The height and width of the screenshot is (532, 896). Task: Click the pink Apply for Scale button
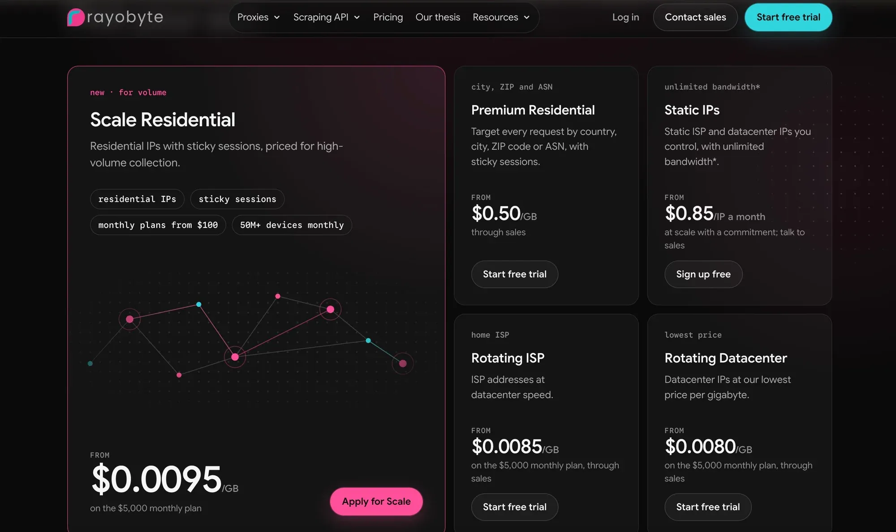pyautogui.click(x=376, y=502)
